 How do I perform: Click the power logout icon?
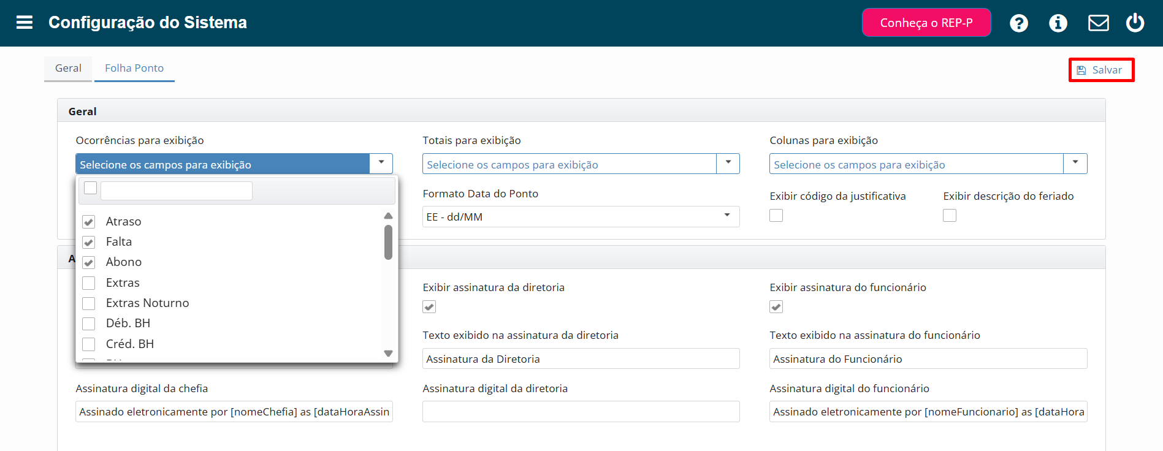1135,23
